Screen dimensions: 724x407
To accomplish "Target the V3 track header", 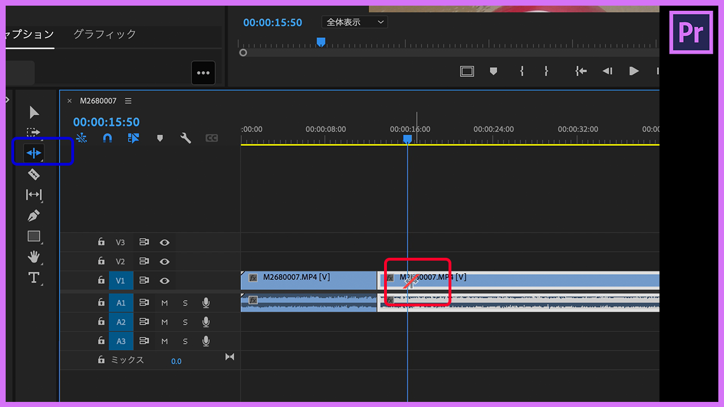I will 120,243.
